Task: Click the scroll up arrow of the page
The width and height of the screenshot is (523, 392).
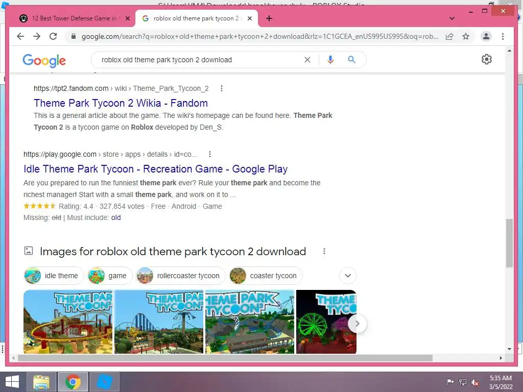Action: [509, 51]
